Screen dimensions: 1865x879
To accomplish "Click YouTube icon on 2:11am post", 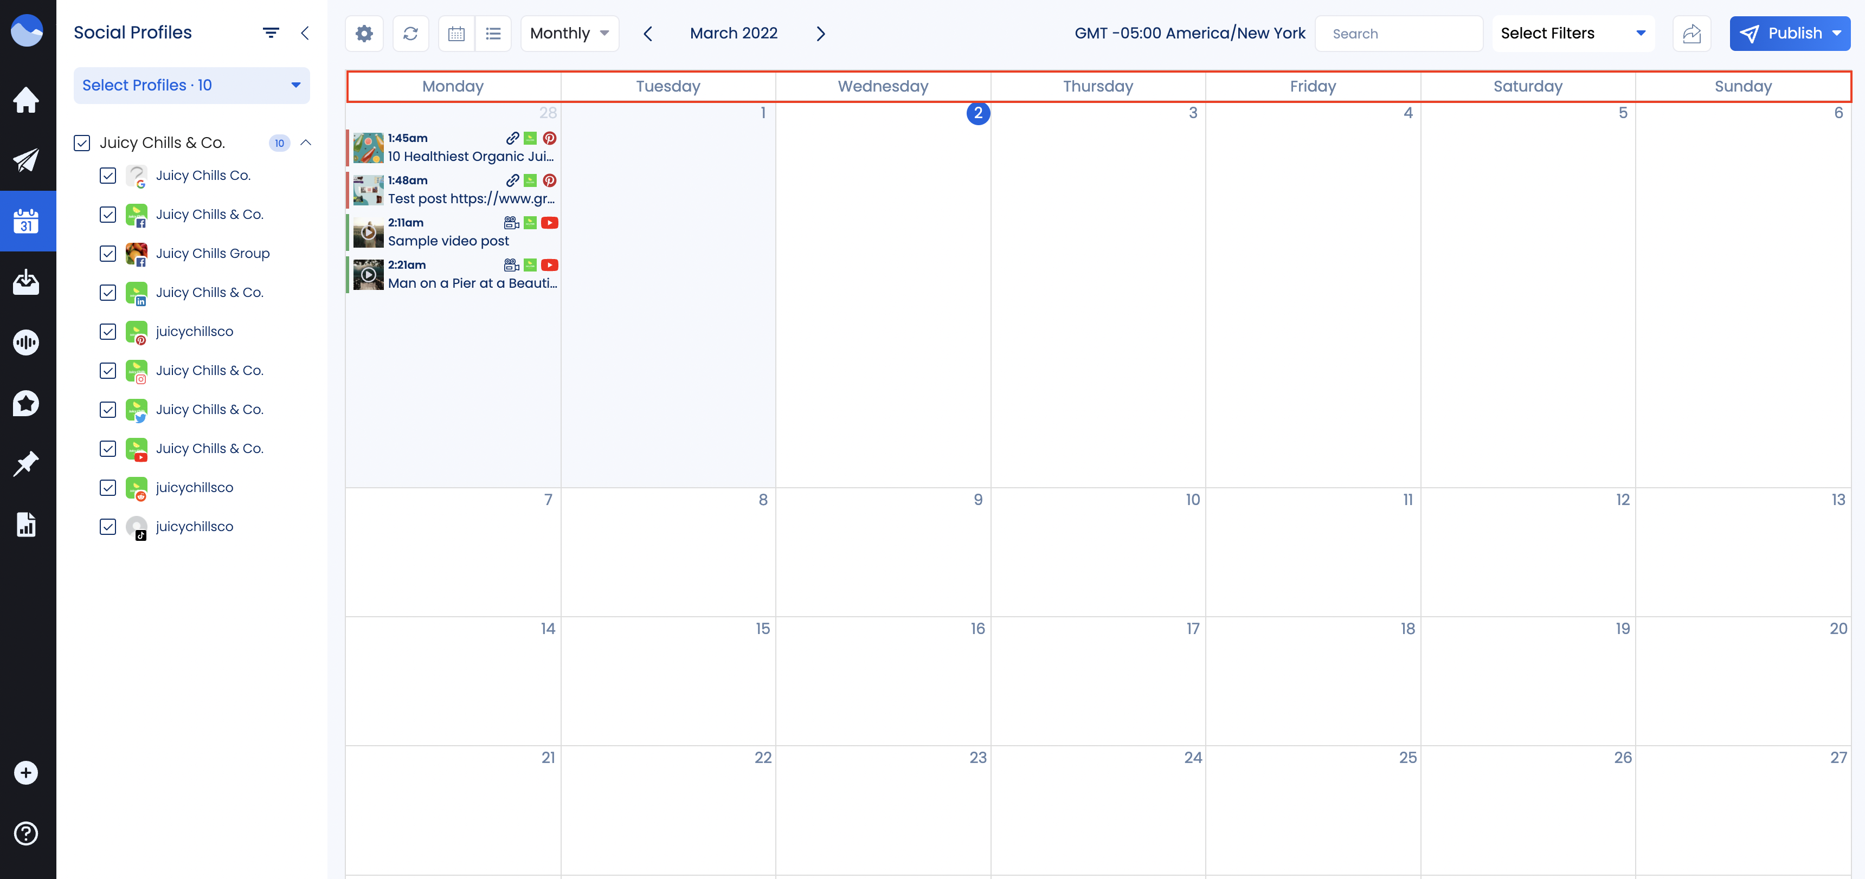I will (550, 223).
